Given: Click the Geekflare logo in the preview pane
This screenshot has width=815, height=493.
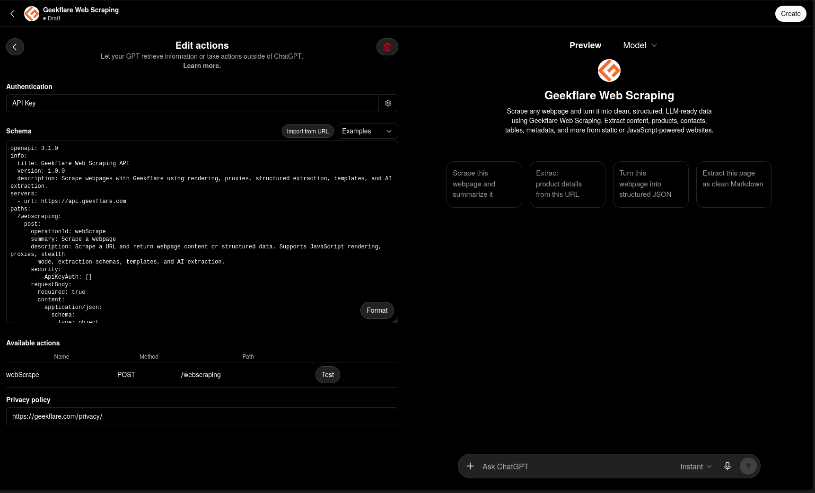Looking at the screenshot, I should (x=609, y=70).
